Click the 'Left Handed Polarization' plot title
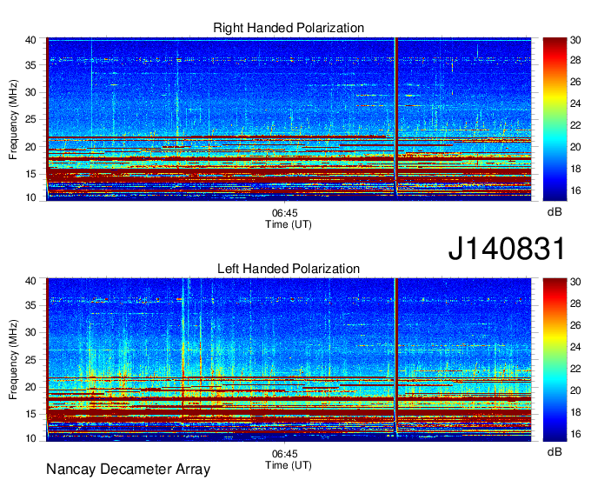This screenshot has width=591, height=480. (289, 269)
